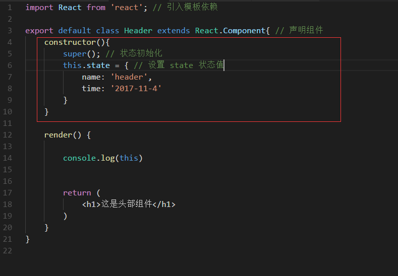The height and width of the screenshot is (276, 398).
Task: Click the 'export' keyword on line 3
Action: (39, 31)
